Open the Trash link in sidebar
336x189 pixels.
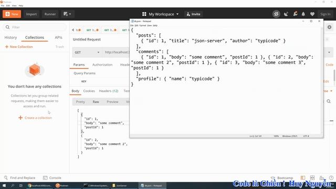(x=60, y=47)
